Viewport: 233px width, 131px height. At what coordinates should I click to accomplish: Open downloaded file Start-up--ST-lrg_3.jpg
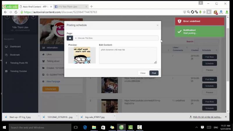click(20, 117)
